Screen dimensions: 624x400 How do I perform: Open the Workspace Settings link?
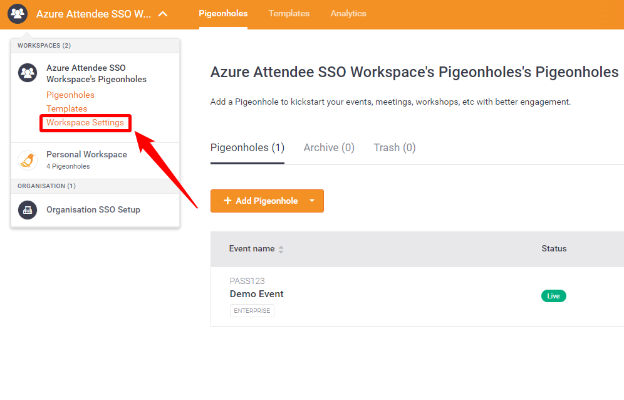click(85, 123)
